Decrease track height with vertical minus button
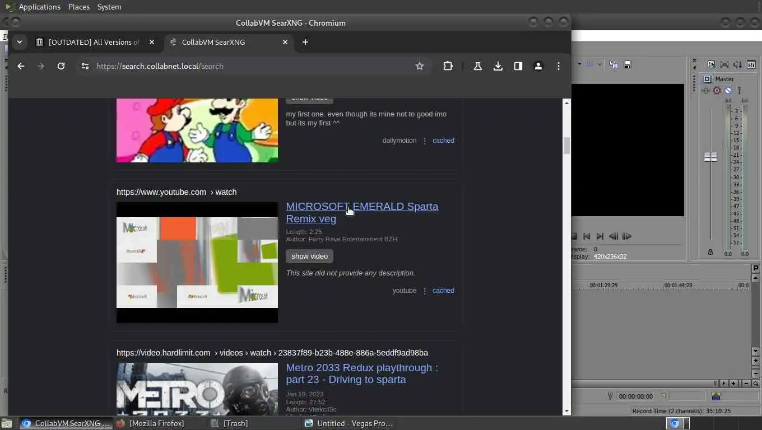The height and width of the screenshot is (430, 762). pyautogui.click(x=756, y=373)
